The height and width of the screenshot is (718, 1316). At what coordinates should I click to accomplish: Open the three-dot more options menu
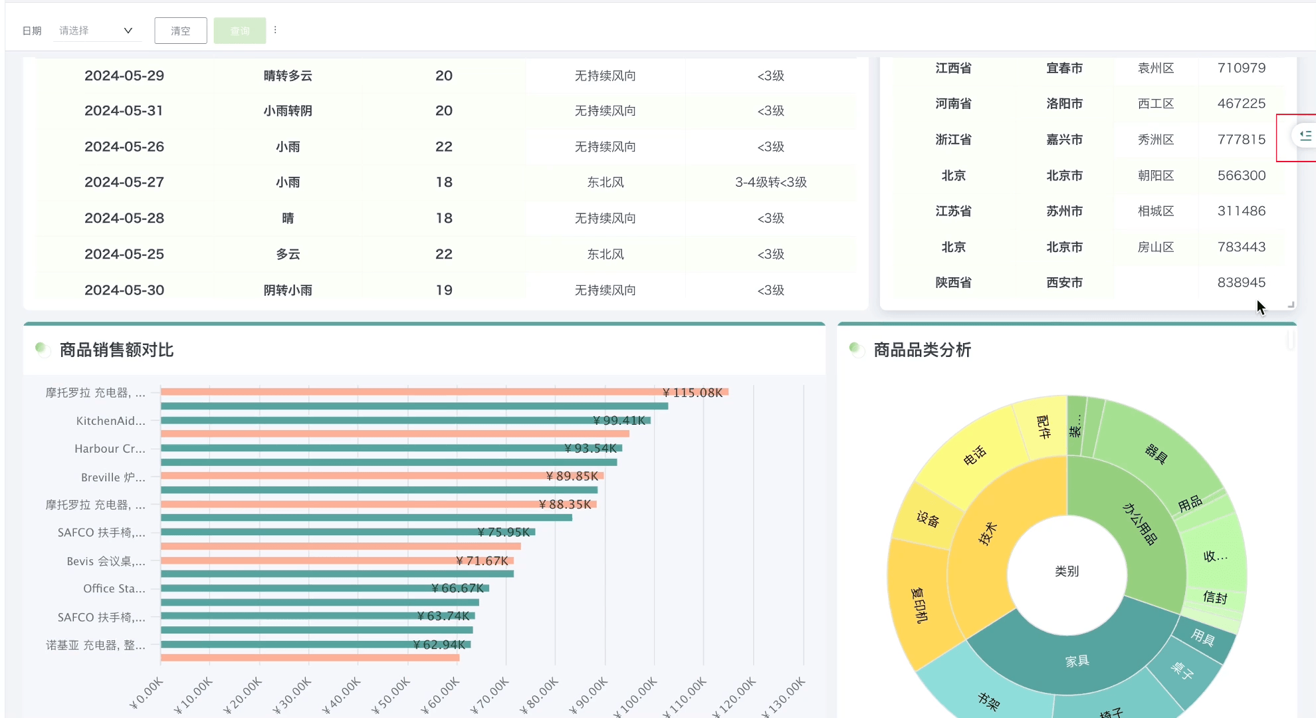(x=275, y=30)
